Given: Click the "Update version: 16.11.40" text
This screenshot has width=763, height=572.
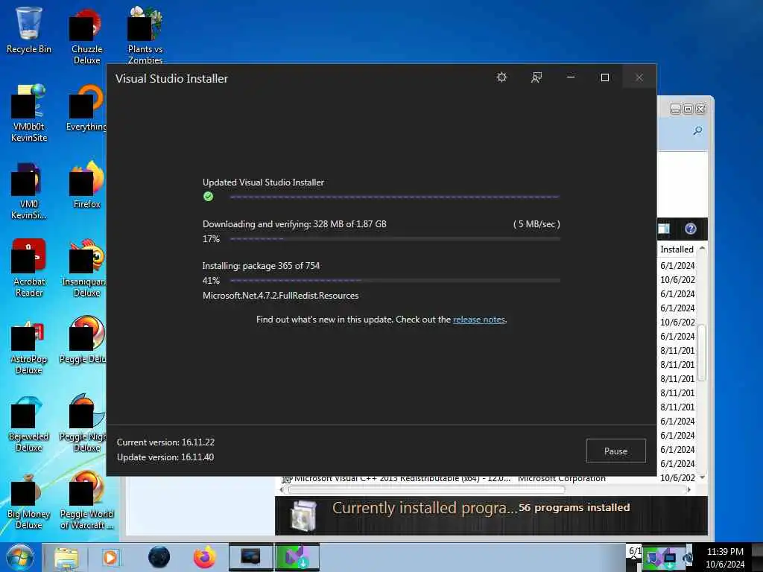Looking at the screenshot, I should pos(165,457).
